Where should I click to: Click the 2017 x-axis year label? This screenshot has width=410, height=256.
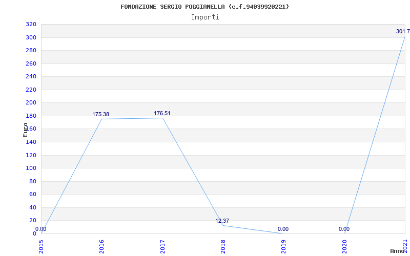tap(162, 247)
